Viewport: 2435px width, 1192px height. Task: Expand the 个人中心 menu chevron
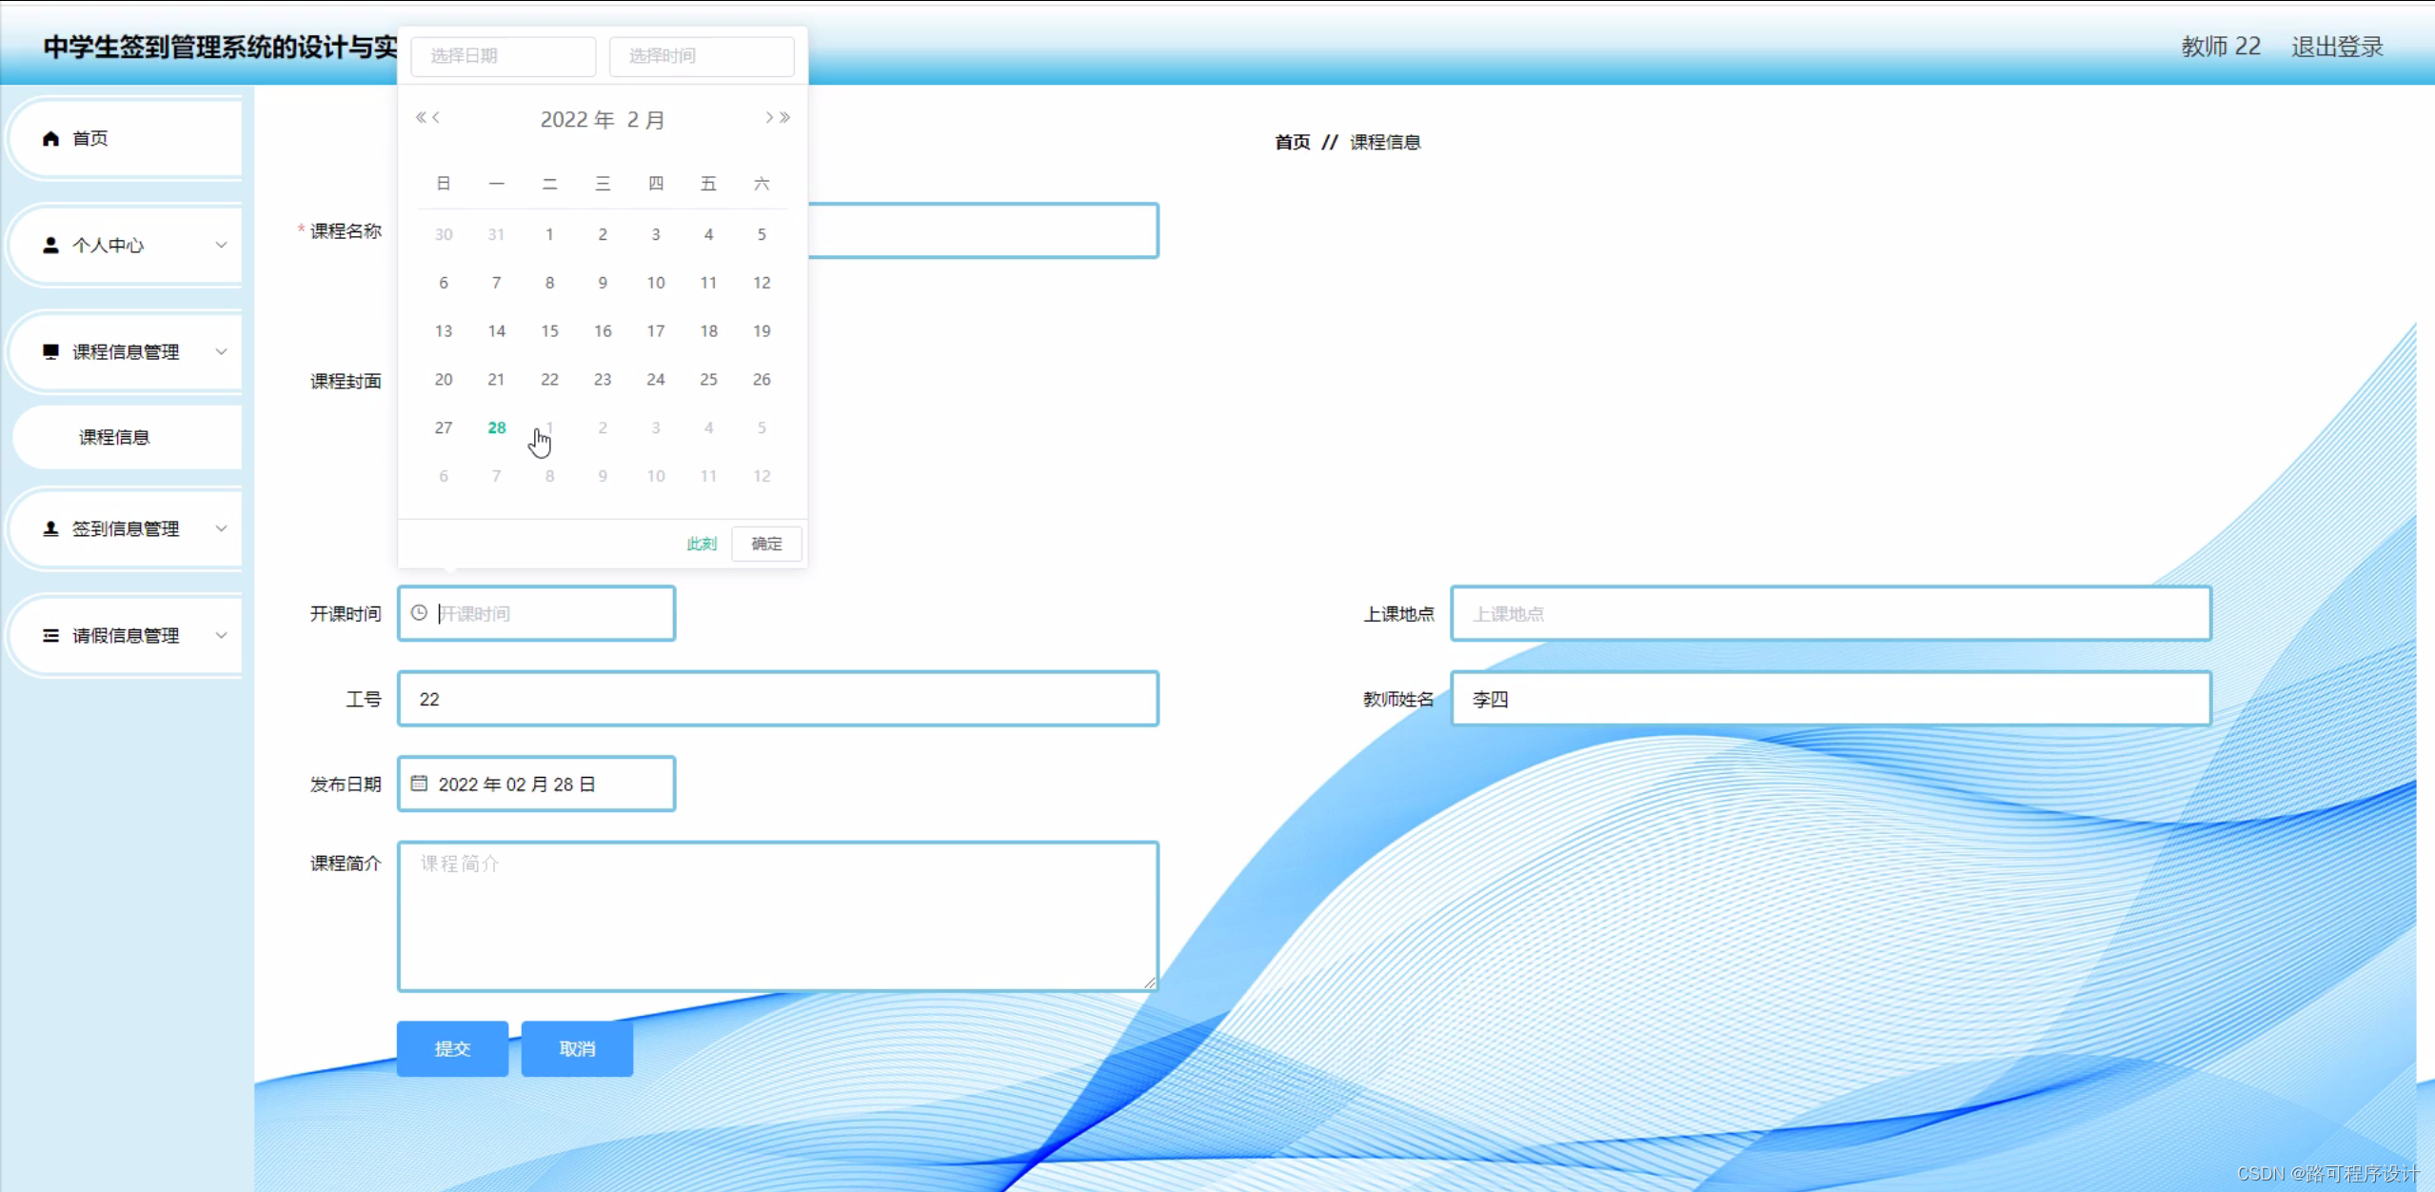pos(221,245)
